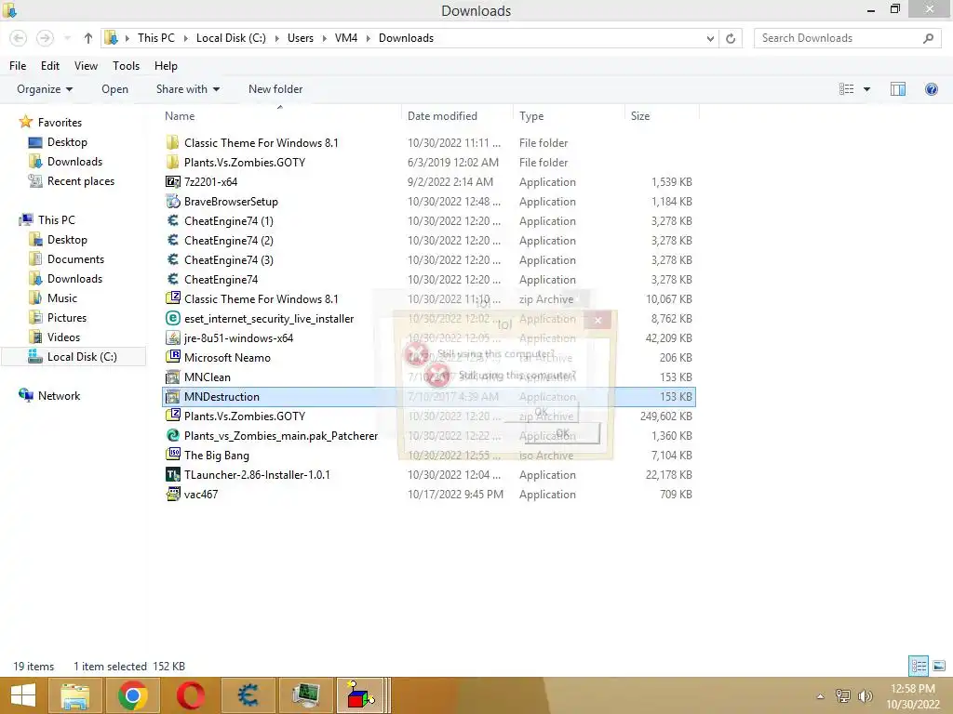953x714 pixels.
Task: Open File Explorer from the taskbar
Action: point(74,695)
